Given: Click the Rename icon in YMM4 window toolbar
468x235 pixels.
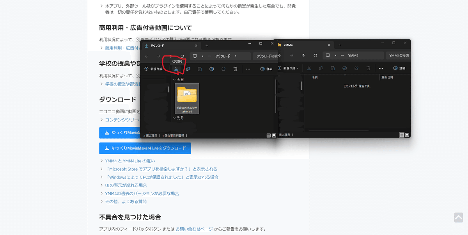Looking at the screenshot, I should click(344, 68).
